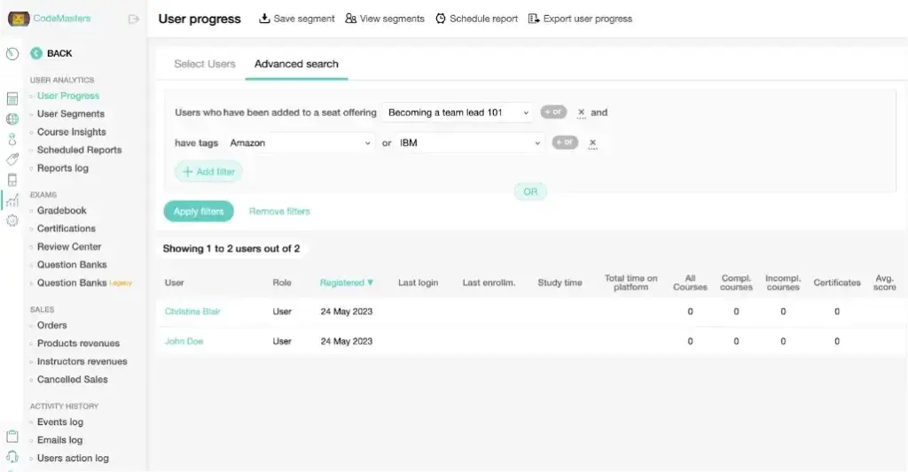Click the Add filter button

point(208,172)
